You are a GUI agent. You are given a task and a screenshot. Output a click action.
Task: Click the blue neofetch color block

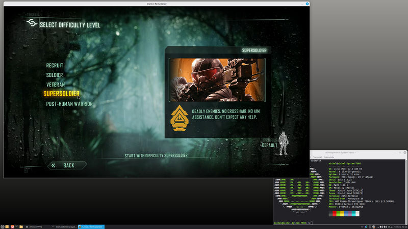click(x=346, y=213)
